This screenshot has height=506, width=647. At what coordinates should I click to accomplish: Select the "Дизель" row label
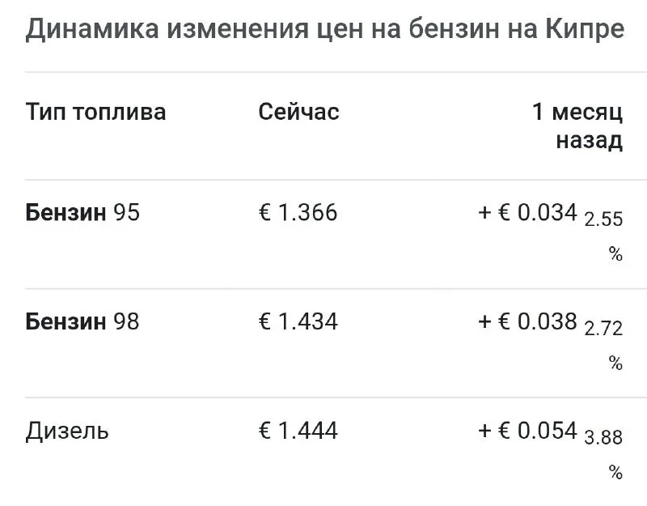pyautogui.click(x=67, y=431)
